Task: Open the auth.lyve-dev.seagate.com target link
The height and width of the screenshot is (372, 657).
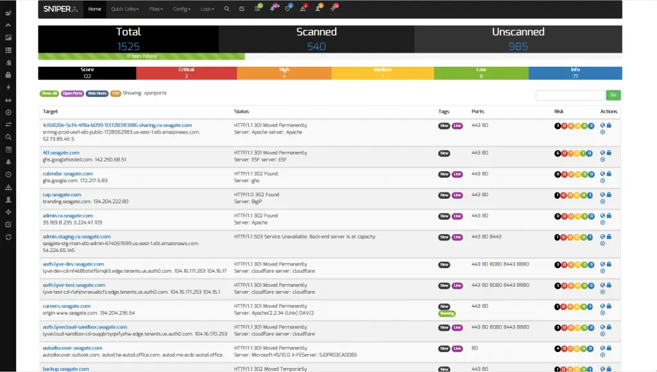Action: tap(73, 264)
